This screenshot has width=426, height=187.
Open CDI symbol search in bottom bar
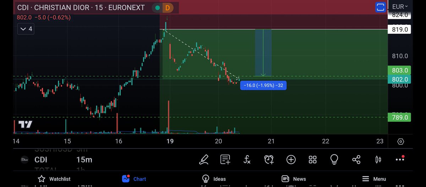(41, 160)
